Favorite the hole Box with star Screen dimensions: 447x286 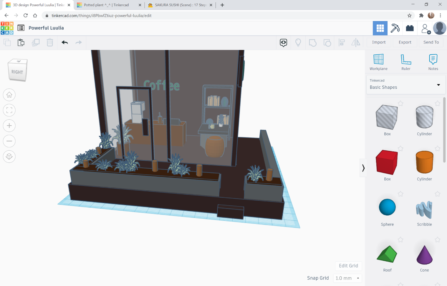click(x=400, y=103)
